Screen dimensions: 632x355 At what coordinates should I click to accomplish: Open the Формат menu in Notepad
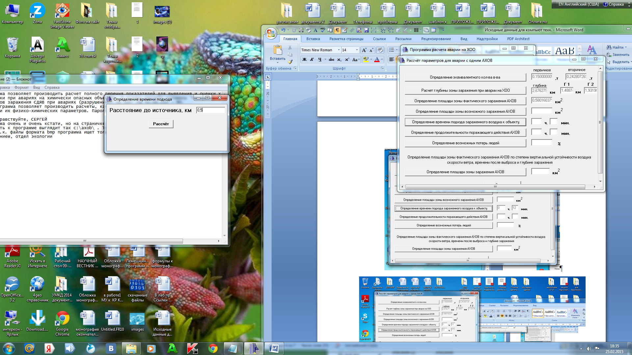(x=21, y=87)
